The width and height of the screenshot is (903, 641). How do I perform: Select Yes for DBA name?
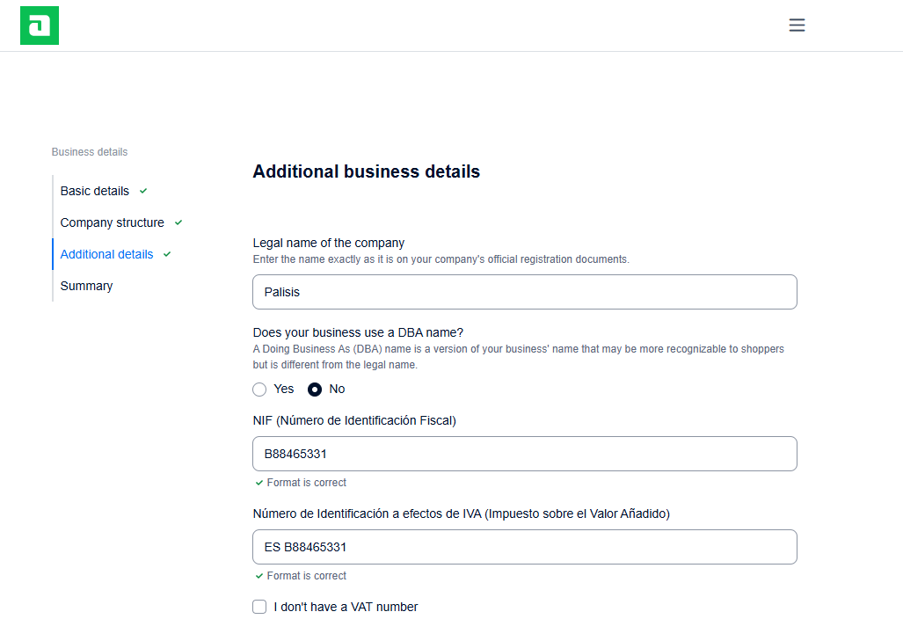[x=259, y=390]
